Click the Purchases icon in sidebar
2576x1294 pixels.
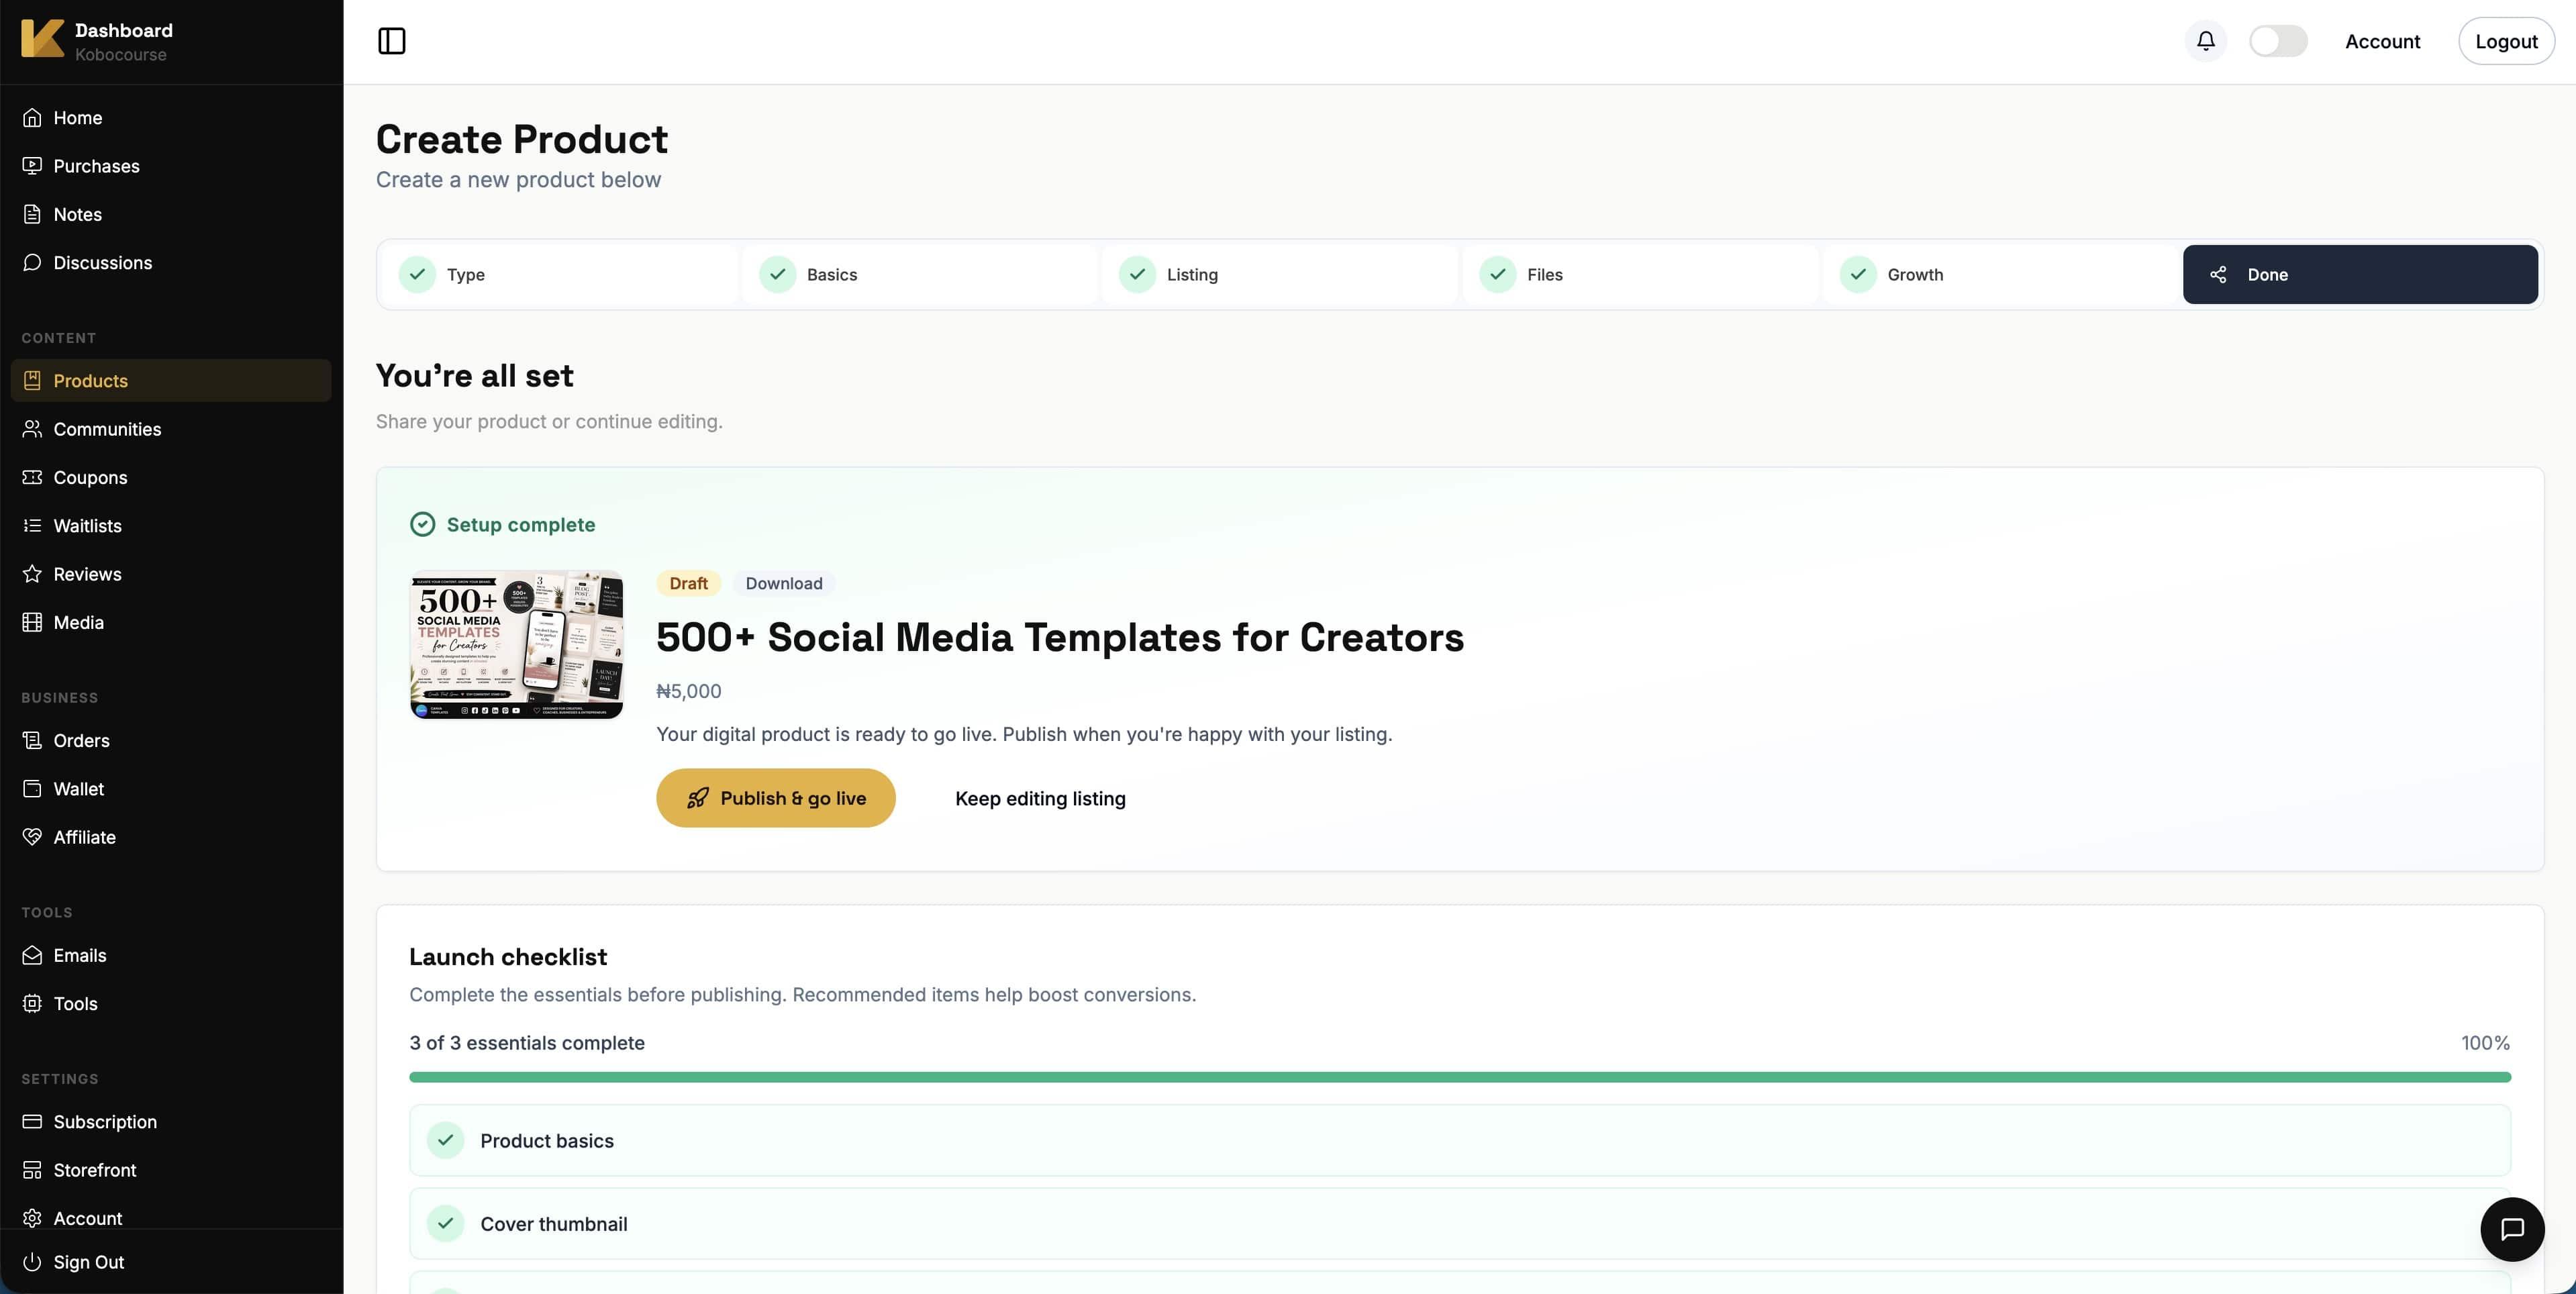(x=32, y=166)
